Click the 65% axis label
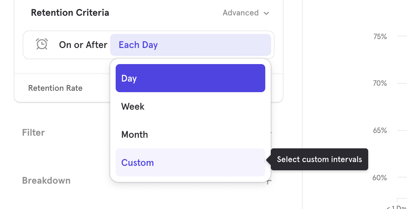The width and height of the screenshot is (407, 209). (x=381, y=130)
